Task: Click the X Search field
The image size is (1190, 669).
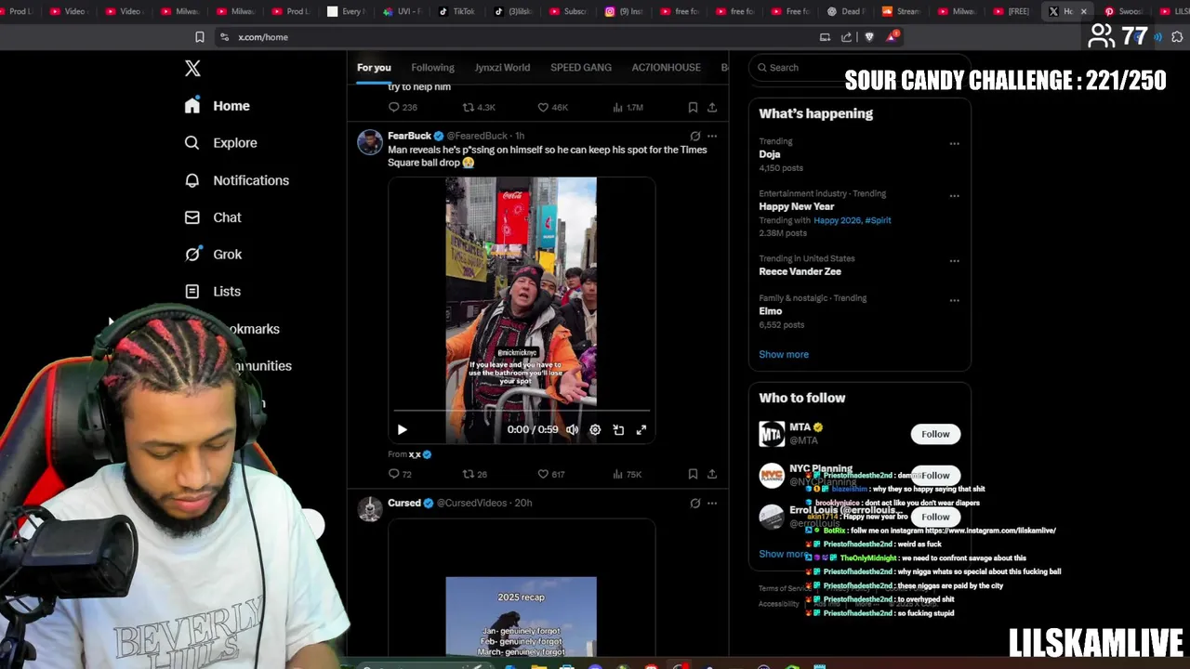Action: [860, 68]
